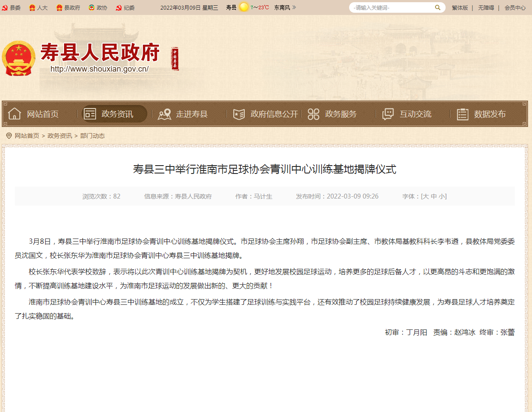532x412 pixels.
Task: Expand the 东南风 weather details chevron
Action: [295, 7]
